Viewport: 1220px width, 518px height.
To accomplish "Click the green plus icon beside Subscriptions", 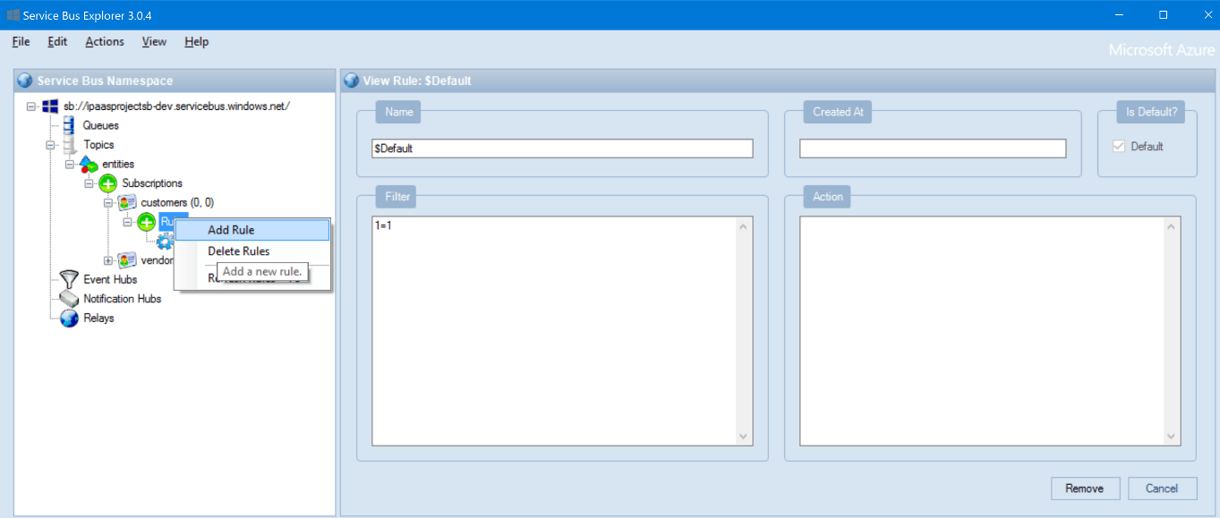I will (x=107, y=183).
